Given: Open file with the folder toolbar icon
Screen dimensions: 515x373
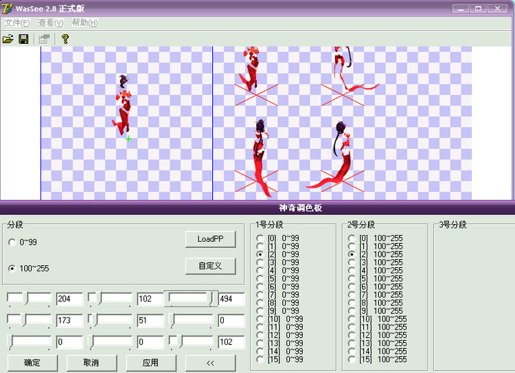Looking at the screenshot, I should pyautogui.click(x=8, y=39).
